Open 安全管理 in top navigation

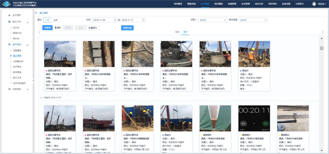(246, 4)
